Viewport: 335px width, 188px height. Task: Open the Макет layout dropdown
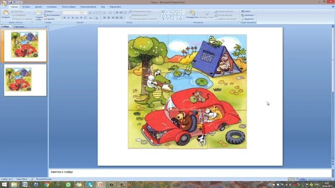(x=49, y=11)
